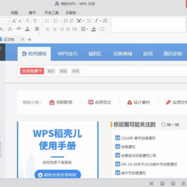Switch to the 兑换商城 tab

click(123, 54)
